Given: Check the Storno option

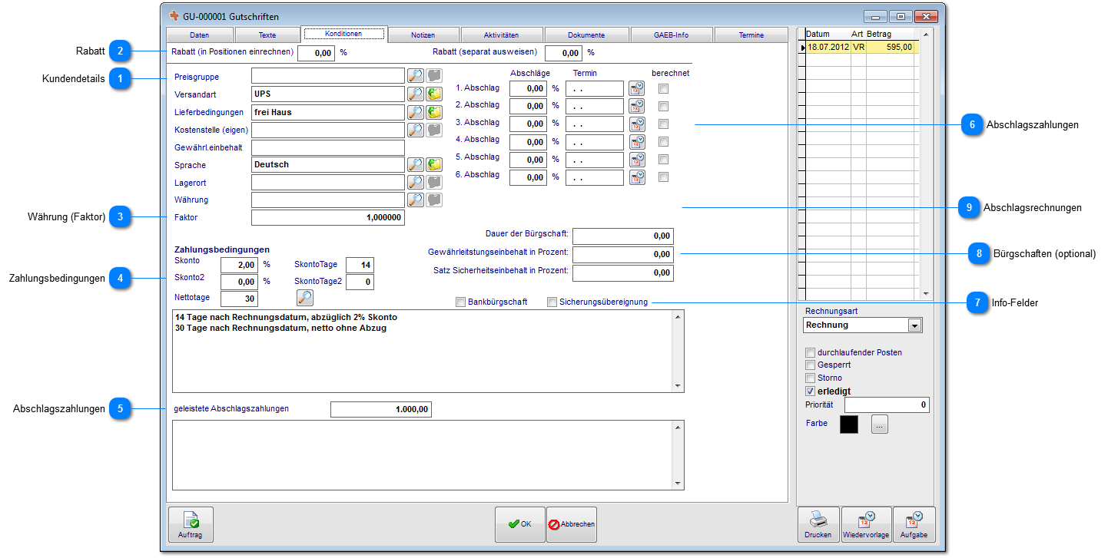Looking at the screenshot, I should tap(810, 378).
